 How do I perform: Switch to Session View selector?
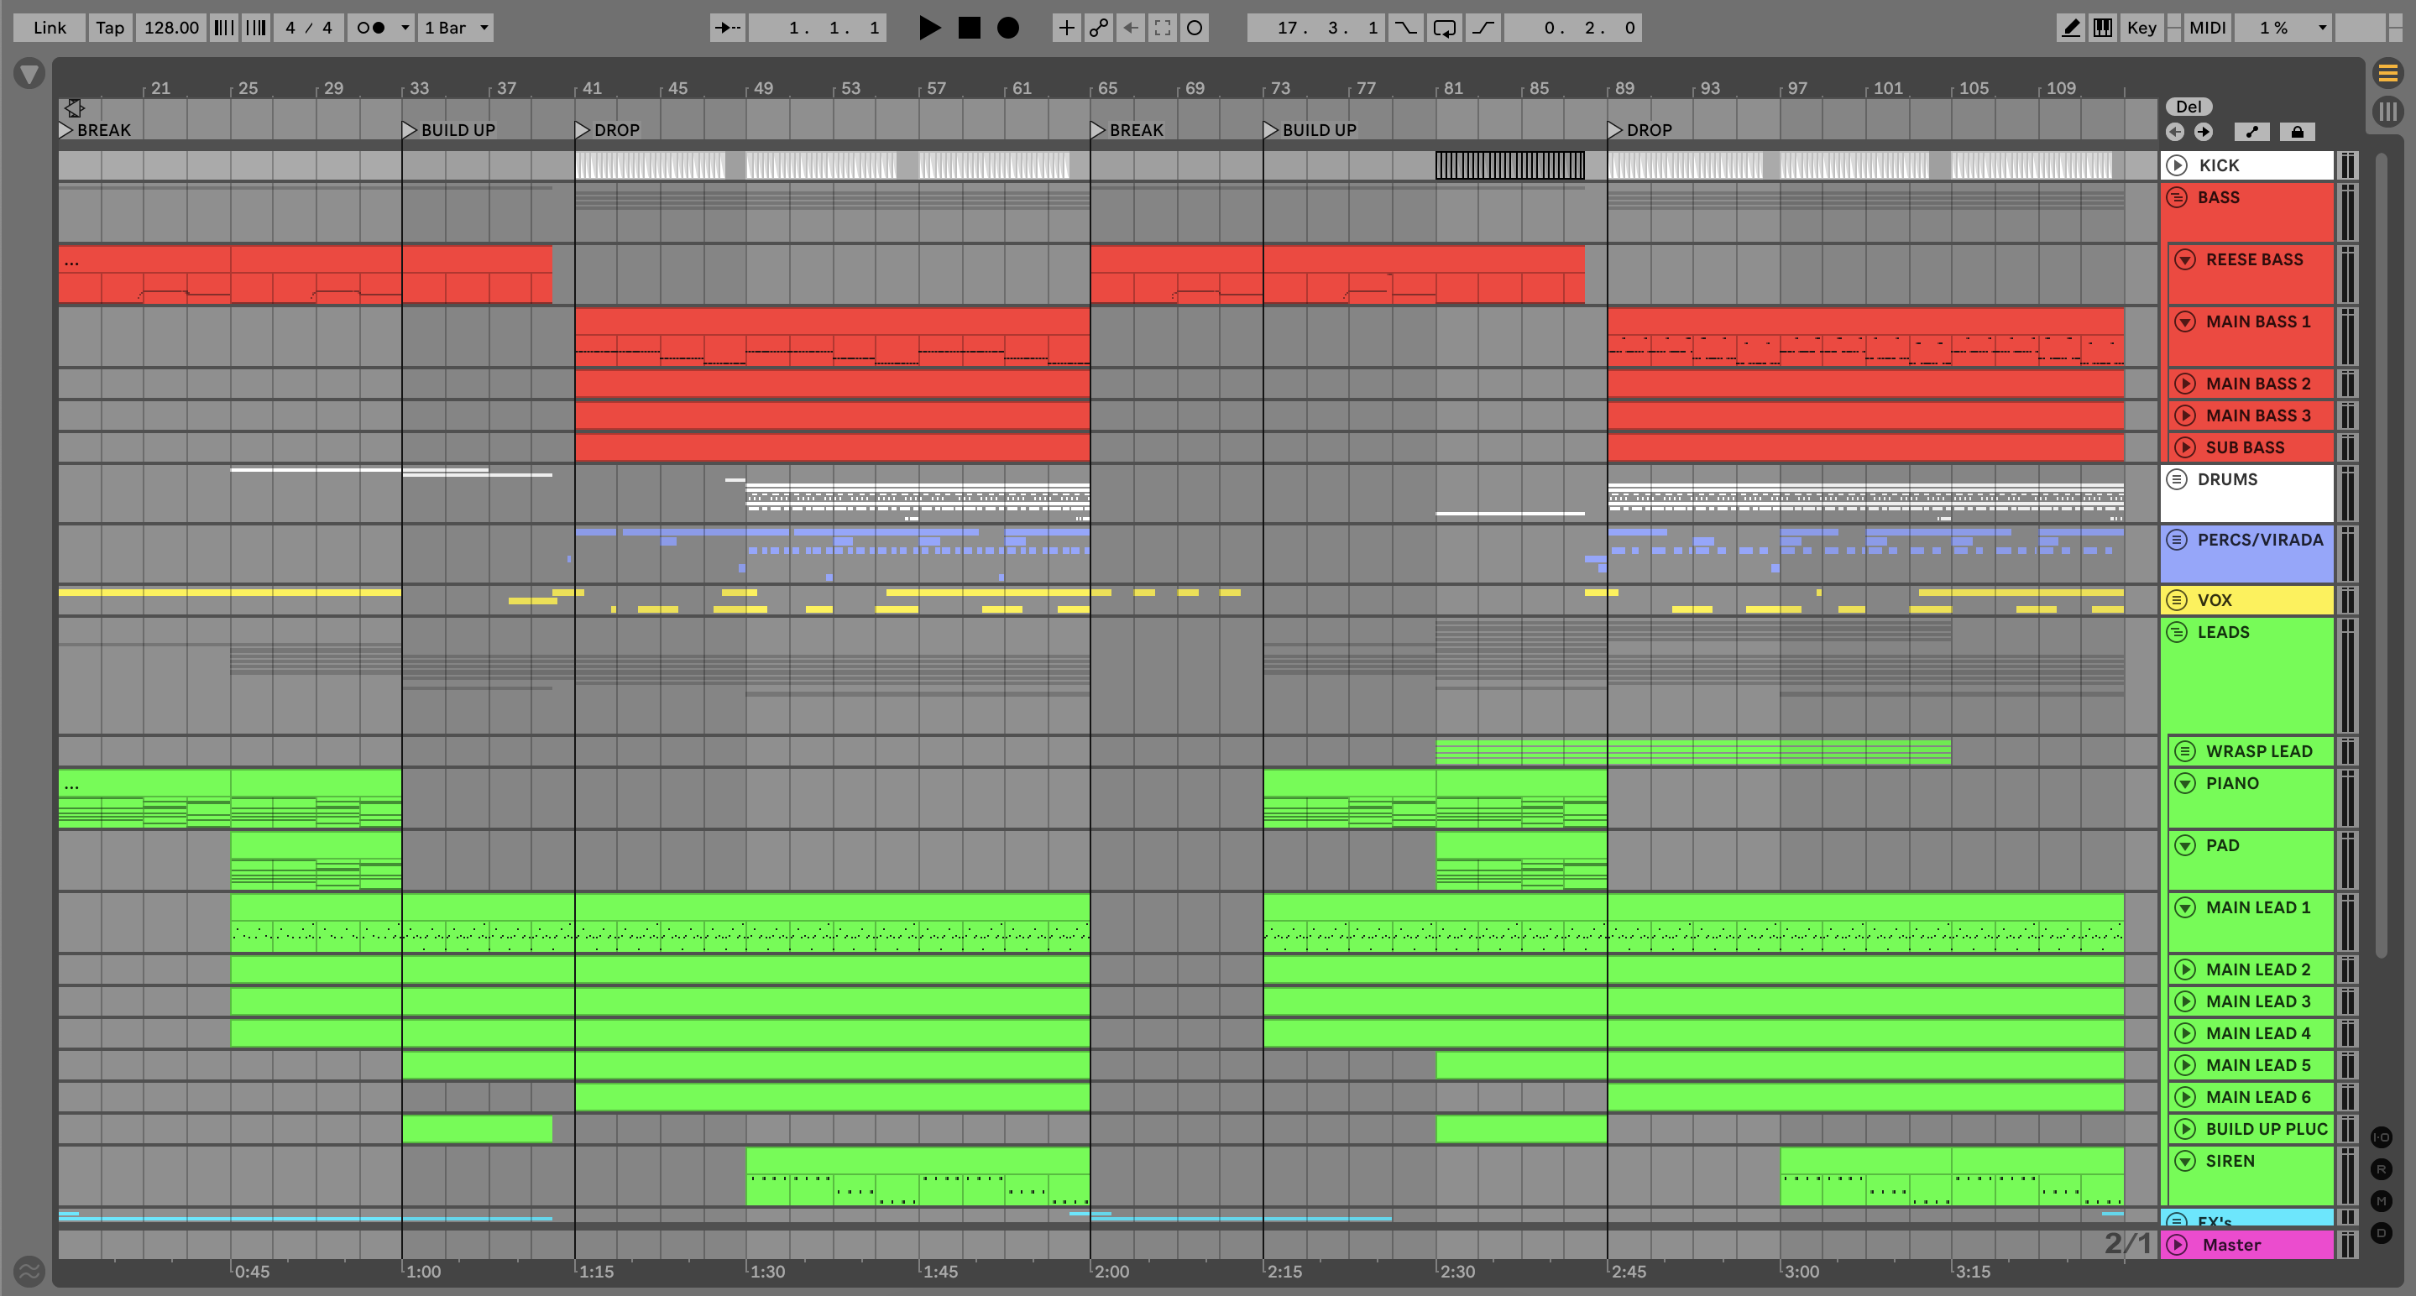point(2387,112)
